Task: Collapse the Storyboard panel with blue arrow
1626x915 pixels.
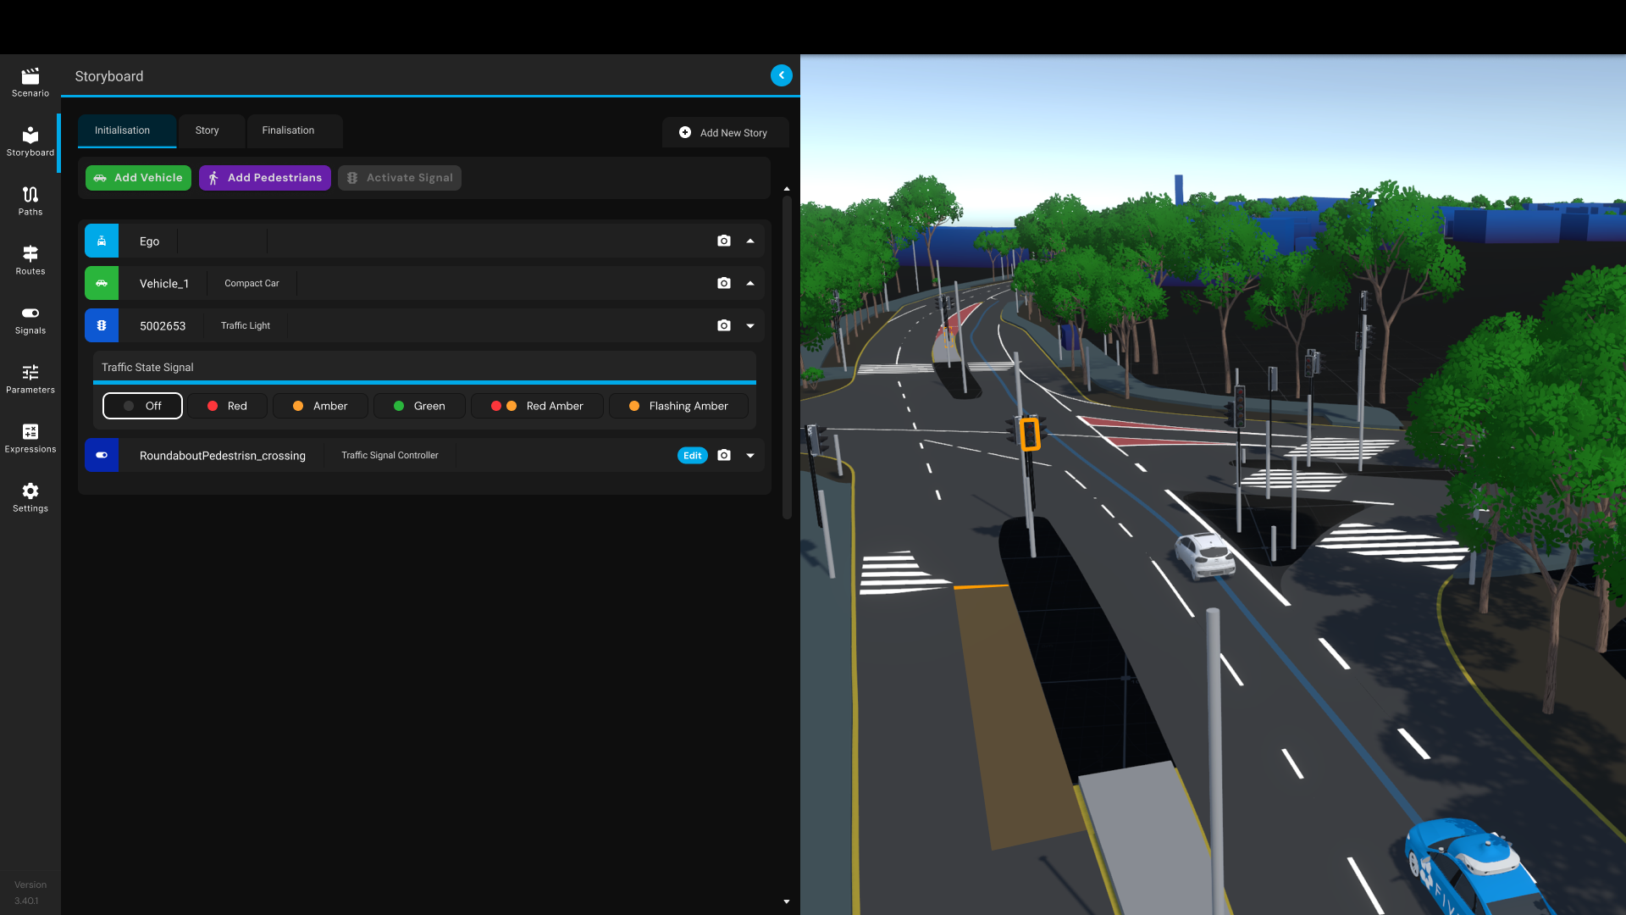Action: pos(781,75)
